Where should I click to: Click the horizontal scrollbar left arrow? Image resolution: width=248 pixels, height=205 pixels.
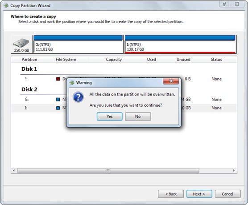click(x=14, y=170)
